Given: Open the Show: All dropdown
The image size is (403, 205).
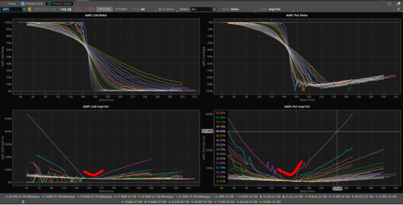Looking at the screenshot, I should [143, 9].
